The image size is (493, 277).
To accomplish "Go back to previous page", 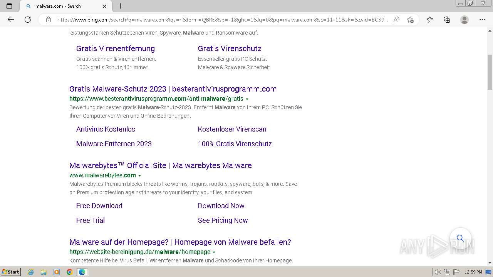I will (x=11, y=20).
